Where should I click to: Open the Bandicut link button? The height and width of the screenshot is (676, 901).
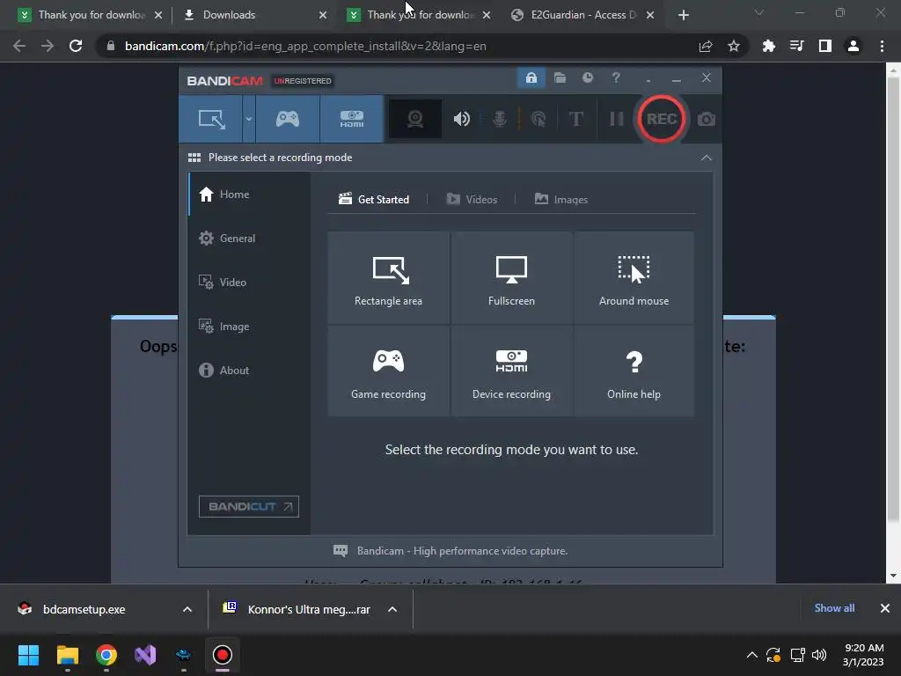(x=249, y=506)
